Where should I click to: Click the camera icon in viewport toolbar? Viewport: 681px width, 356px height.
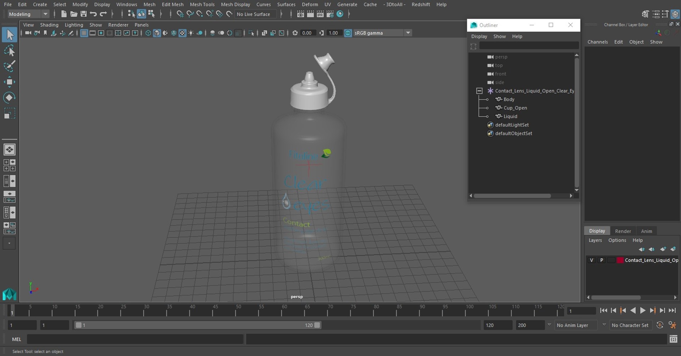[x=28, y=33]
